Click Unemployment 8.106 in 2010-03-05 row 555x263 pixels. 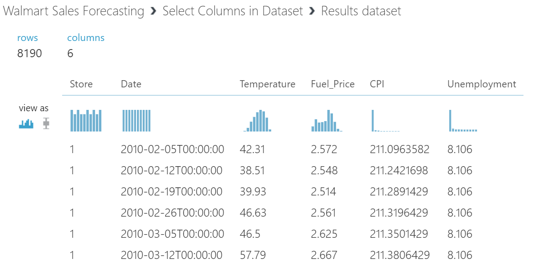tap(460, 234)
